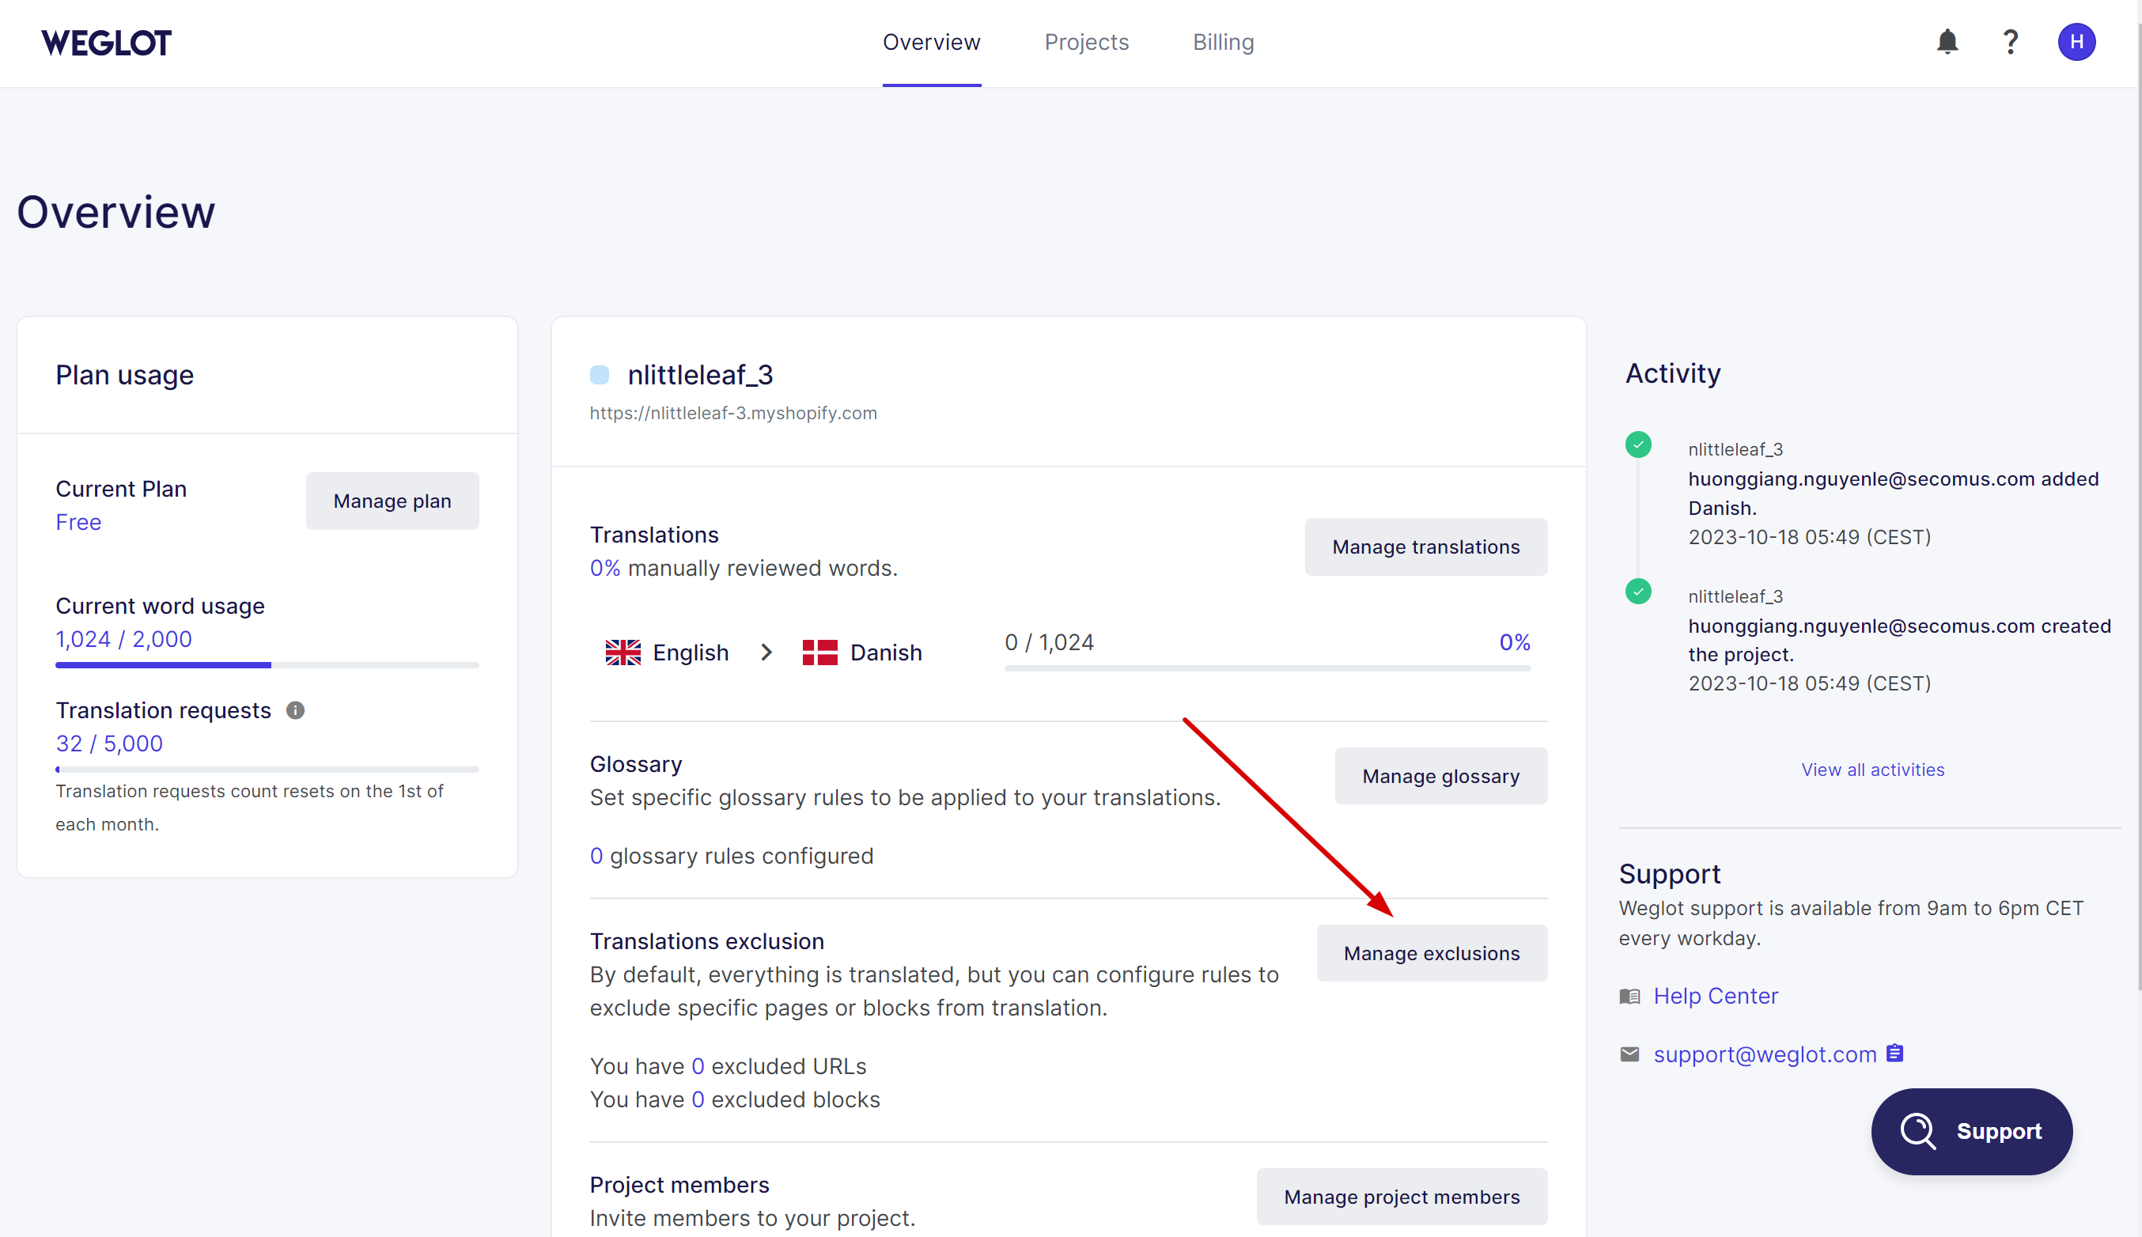Viewport: 2142px width, 1237px height.
Task: Click the Current word usage progress bar
Action: coord(267,665)
